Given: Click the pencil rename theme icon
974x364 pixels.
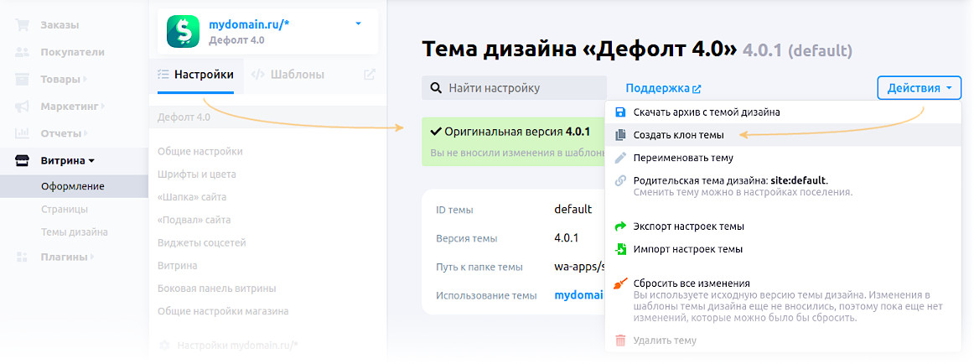Looking at the screenshot, I should point(620,158).
